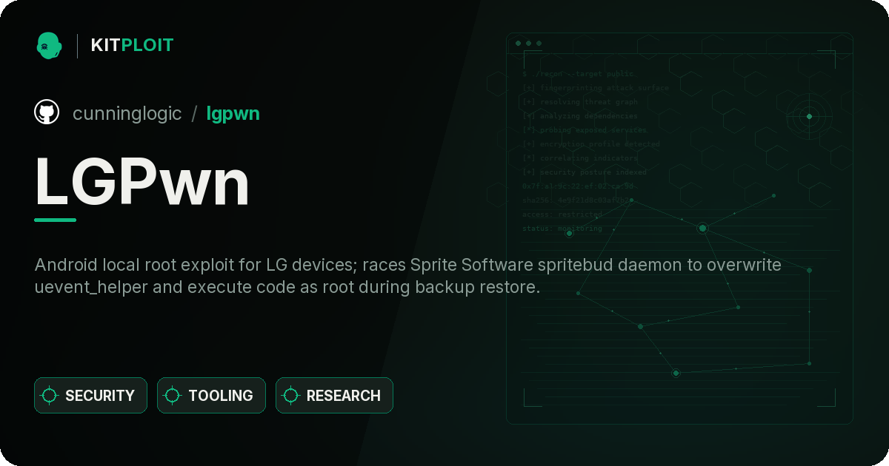
Task: Click the terminal line 'probing exposed services'
Action: (x=584, y=130)
